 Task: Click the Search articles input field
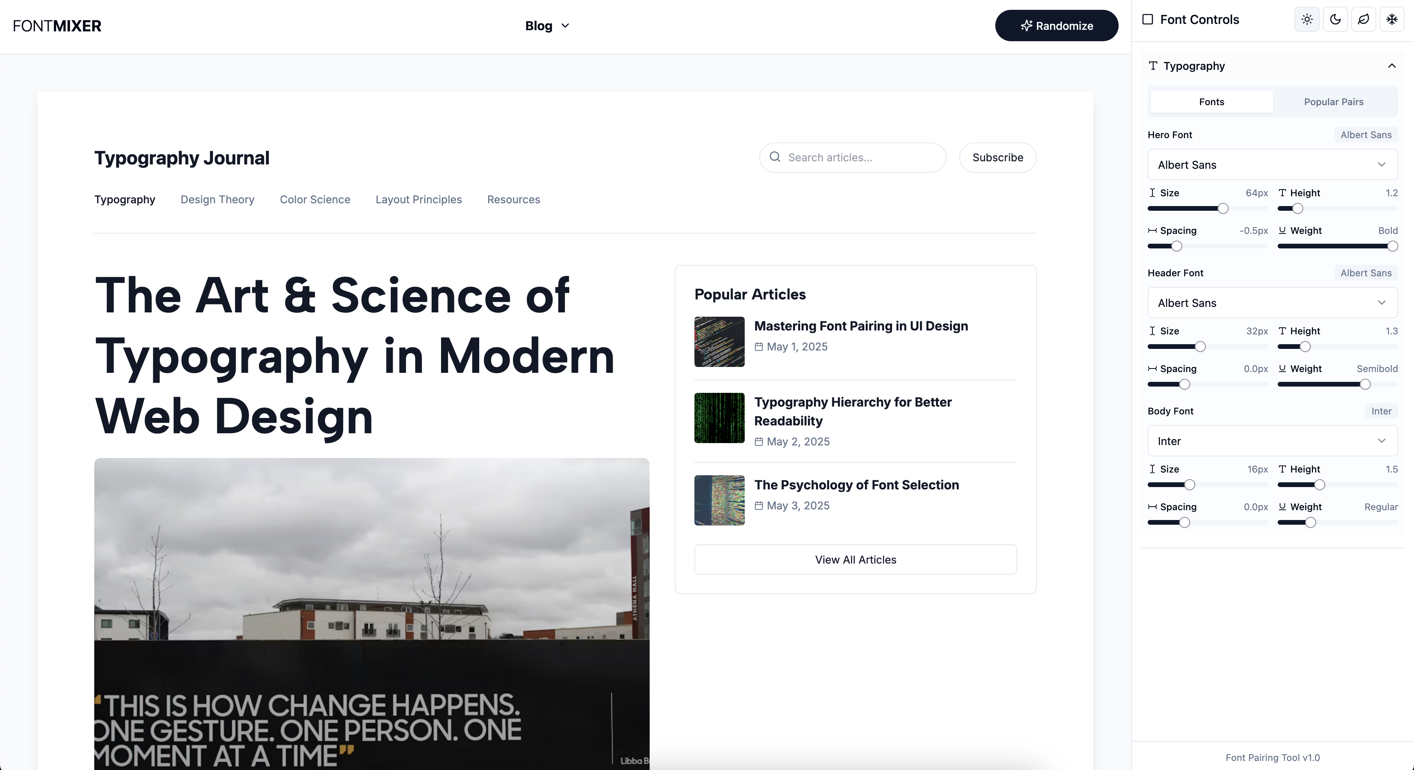pos(852,157)
